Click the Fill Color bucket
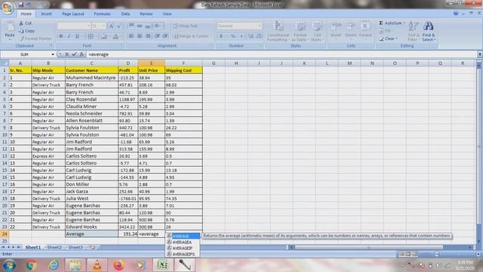 tap(104, 36)
